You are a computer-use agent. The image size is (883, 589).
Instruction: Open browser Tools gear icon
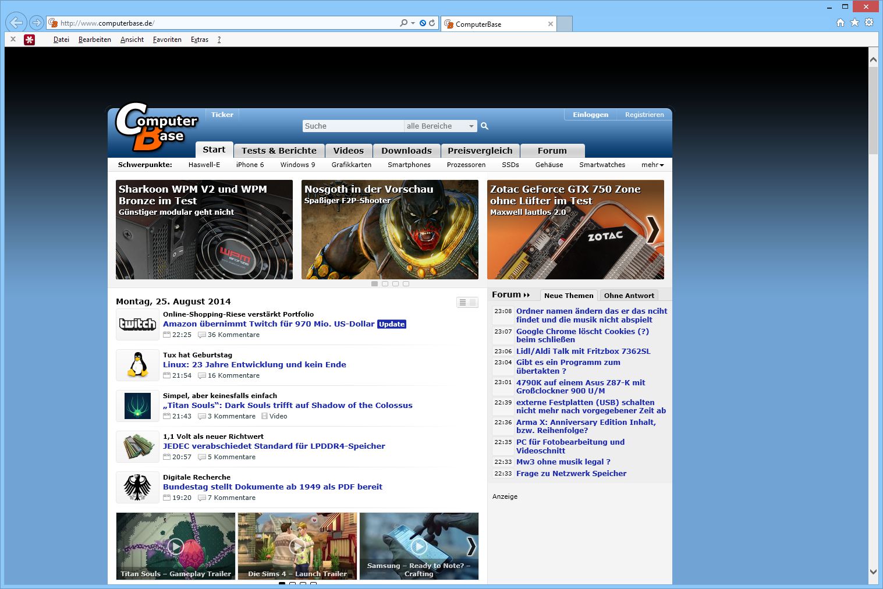[869, 23]
